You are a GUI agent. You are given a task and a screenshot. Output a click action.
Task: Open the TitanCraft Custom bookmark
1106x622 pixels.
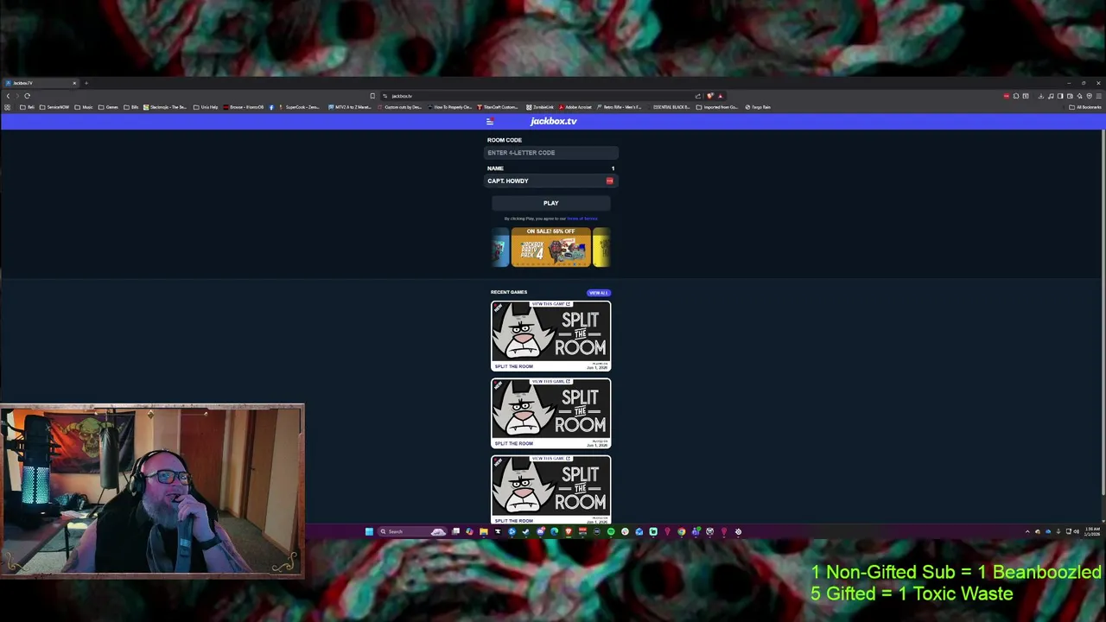[499, 107]
